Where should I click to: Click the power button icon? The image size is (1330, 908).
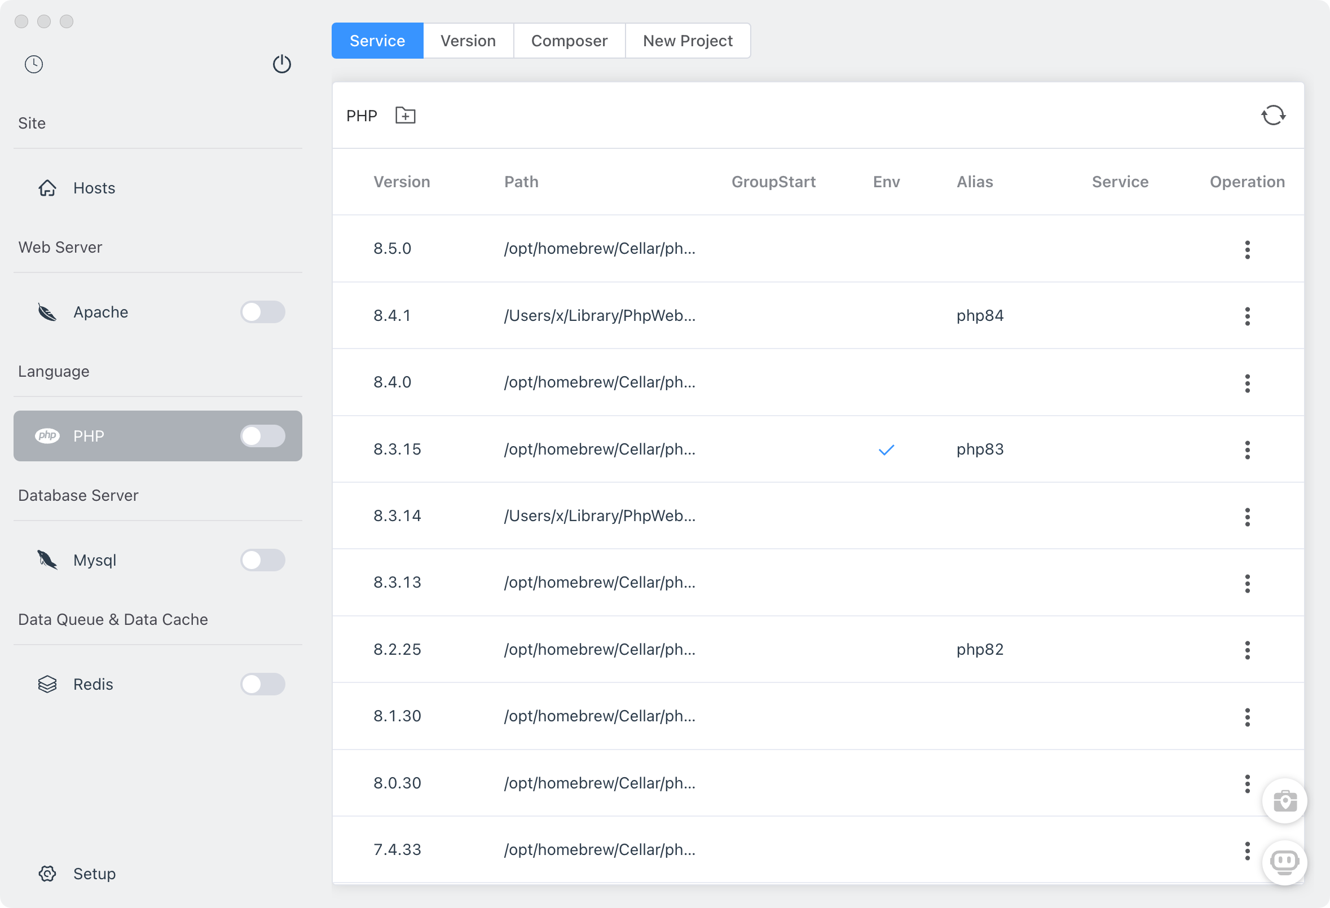pyautogui.click(x=281, y=64)
